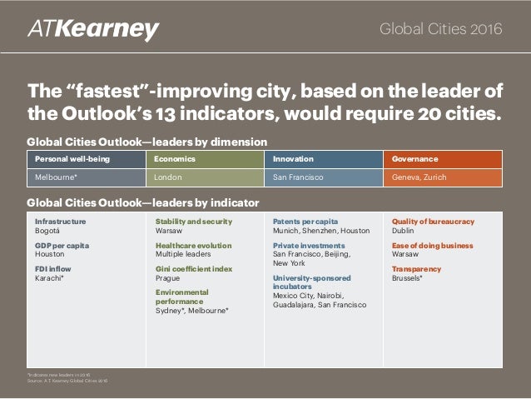Click 'Warsaw' under Stability and security
Viewport: 531px width, 399px height.
(169, 231)
